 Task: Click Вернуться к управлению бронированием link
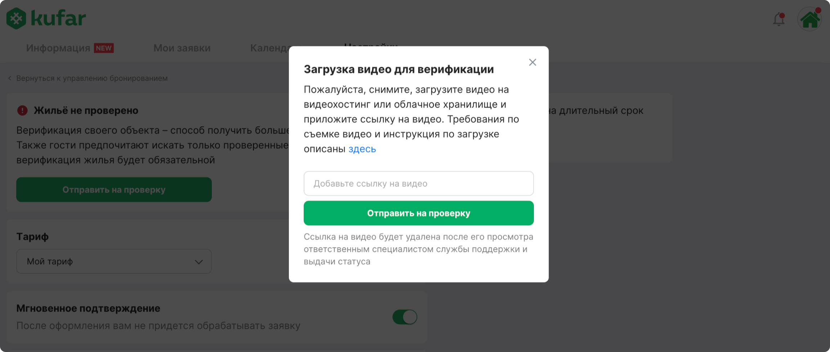(92, 78)
